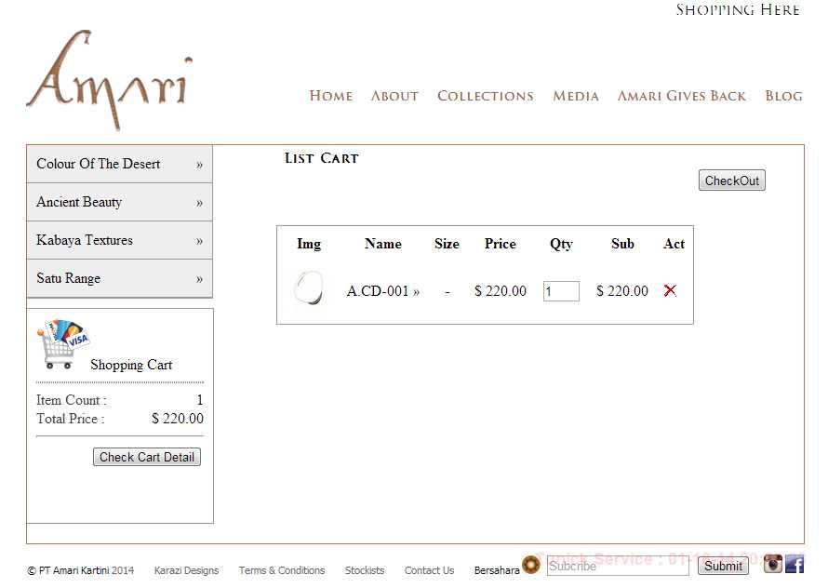This screenshot has width=828, height=588.
Task: Click the PT Amari Kartini 2014 copyright
Action: (81, 570)
